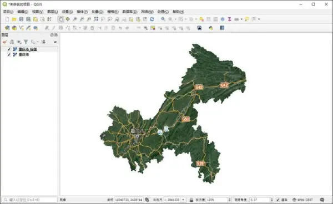333x204 pixels.
Task: Click the locator search input field
Action: coord(29,200)
